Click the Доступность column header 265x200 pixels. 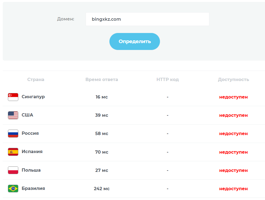coord(233,80)
